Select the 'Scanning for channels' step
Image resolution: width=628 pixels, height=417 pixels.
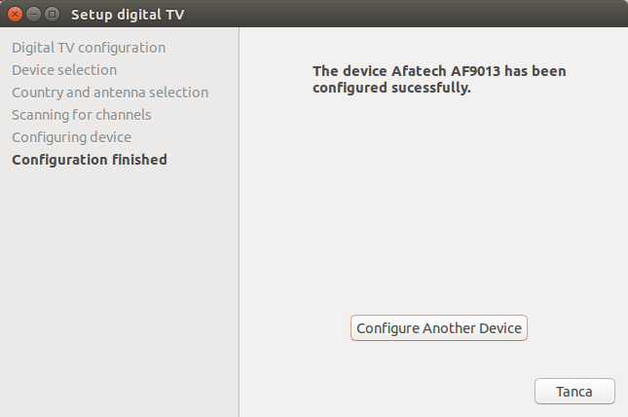click(82, 115)
